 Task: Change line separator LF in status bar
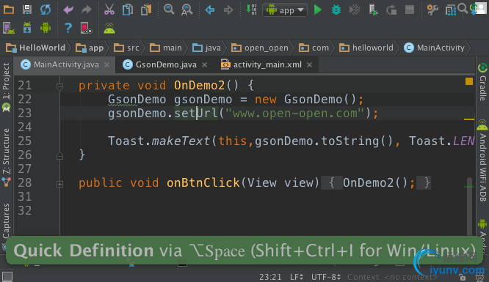297,277
